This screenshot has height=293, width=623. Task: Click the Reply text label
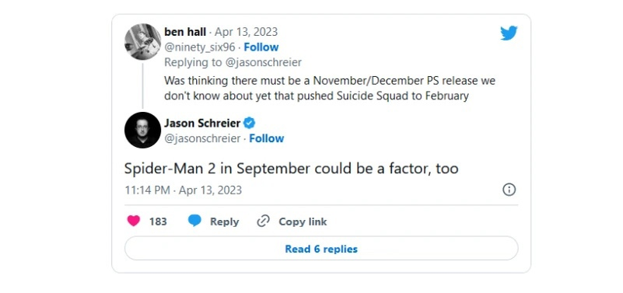pyautogui.click(x=225, y=221)
